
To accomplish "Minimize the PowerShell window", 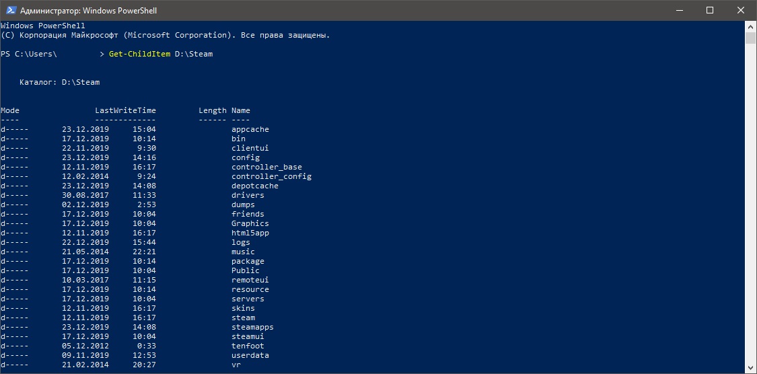I will [680, 10].
